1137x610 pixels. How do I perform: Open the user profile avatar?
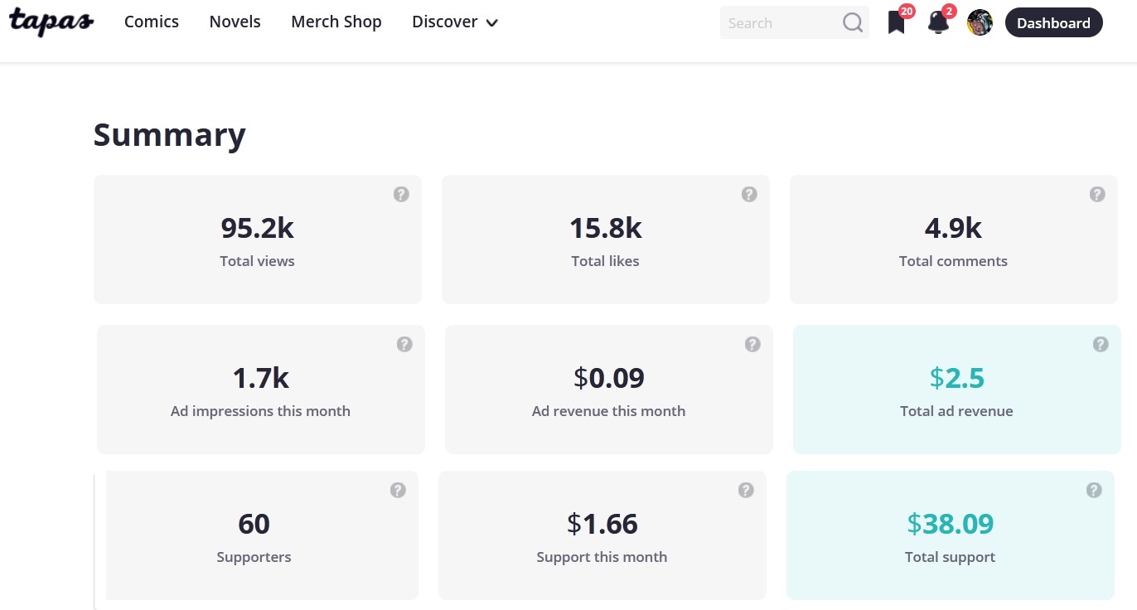(x=980, y=22)
